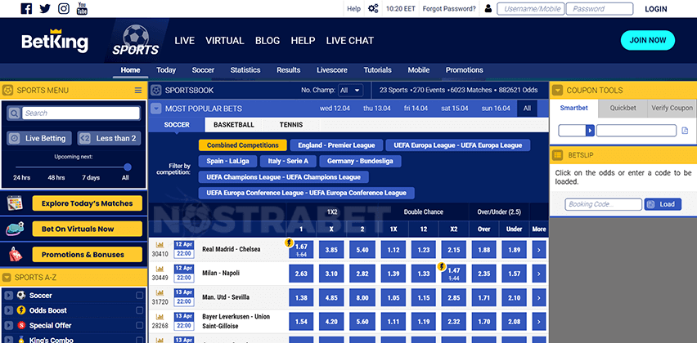Click the odds boost lightning icon on Milan X2
Image resolution: width=697 pixels, height=343 pixels.
[442, 266]
